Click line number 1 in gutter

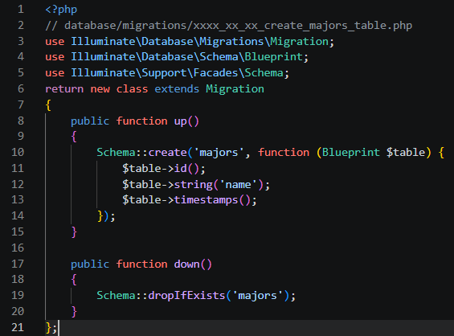tap(21, 10)
